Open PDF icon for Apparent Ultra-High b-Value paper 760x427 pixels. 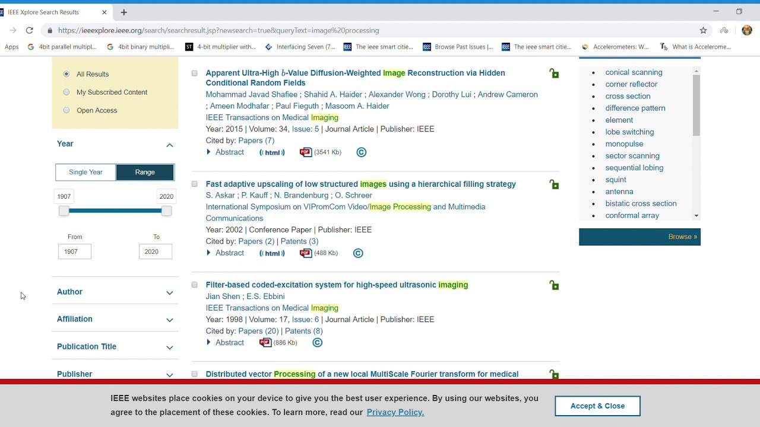click(x=306, y=152)
